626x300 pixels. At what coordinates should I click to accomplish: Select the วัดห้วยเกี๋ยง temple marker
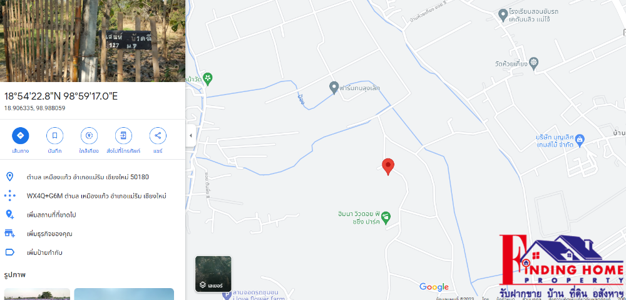(534, 63)
